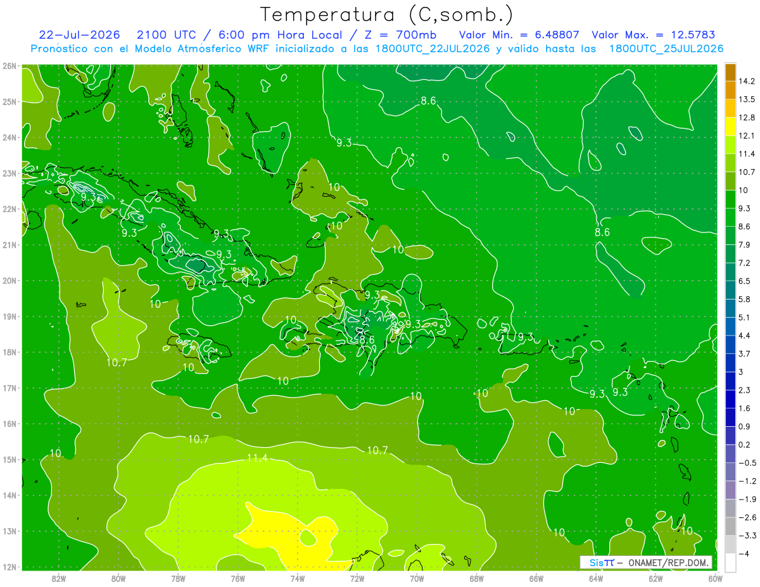Screen dimensions: 760x587
Task: Click "6:00 pm Hora Local" text
Action: 281,35
